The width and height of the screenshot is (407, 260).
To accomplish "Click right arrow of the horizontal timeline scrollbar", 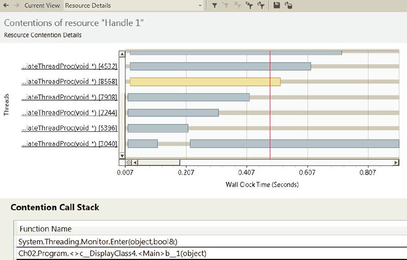I will (396, 162).
